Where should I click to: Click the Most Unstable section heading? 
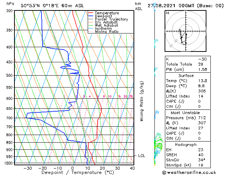[185, 113]
